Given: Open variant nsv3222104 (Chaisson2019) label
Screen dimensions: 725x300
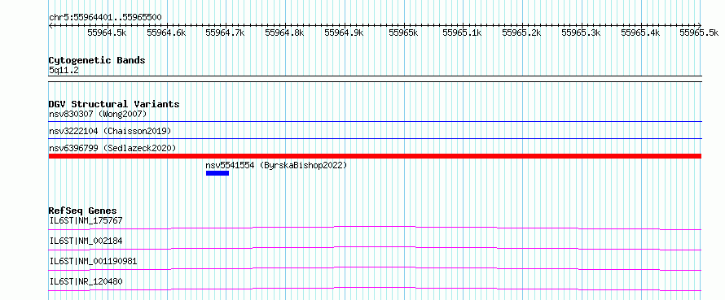Looking at the screenshot, I should click(110, 131).
